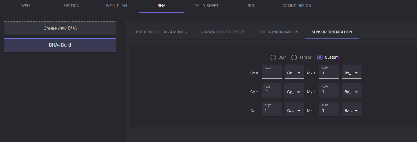Viewport: 417px width, 142px height.
Task: Open the Gz axis dropdown
Action: pyautogui.click(x=294, y=111)
